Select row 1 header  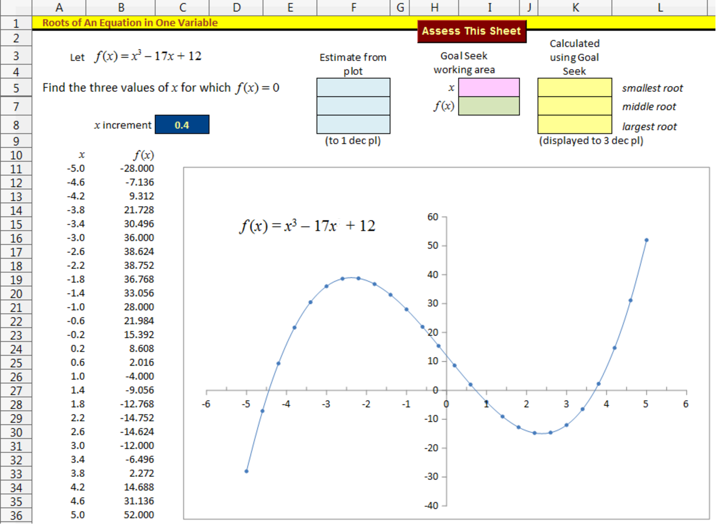pyautogui.click(x=16, y=23)
